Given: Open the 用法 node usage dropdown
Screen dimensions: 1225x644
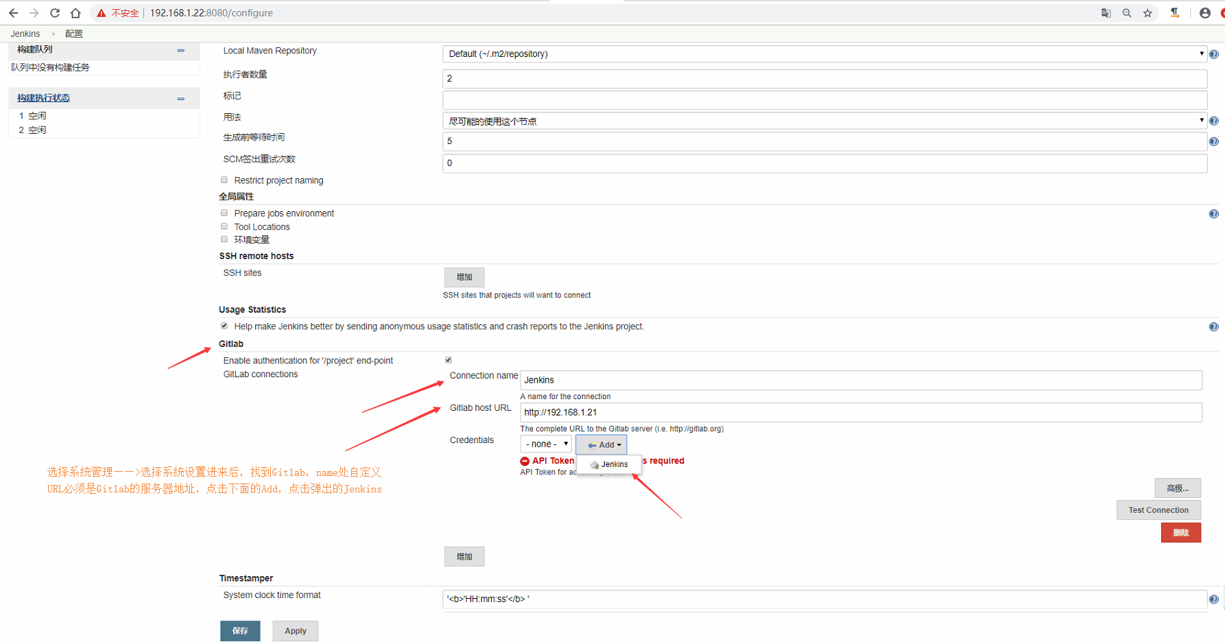Looking at the screenshot, I should pyautogui.click(x=824, y=121).
